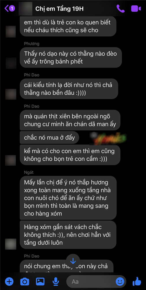Tap Phi Dao's message about 'quán thịt xiên'
The height and width of the screenshot is (290, 146).
click(x=70, y=120)
